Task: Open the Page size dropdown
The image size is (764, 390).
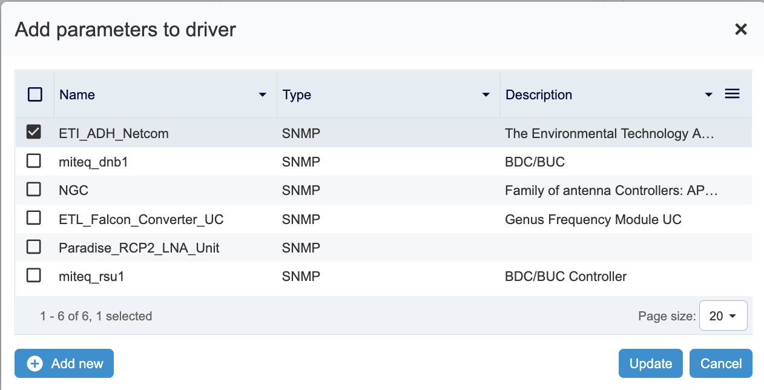Action: [x=723, y=316]
